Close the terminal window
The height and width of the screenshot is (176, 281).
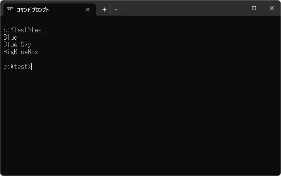[272, 8]
